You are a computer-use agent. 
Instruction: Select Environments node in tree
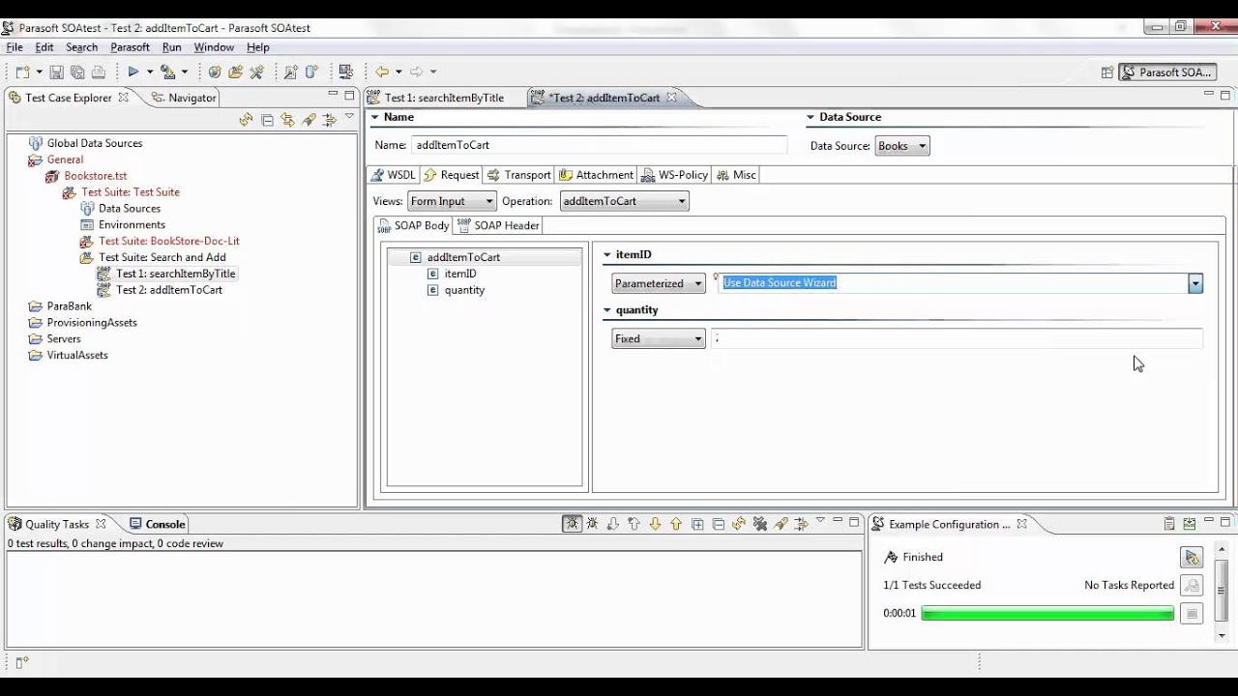[132, 225]
